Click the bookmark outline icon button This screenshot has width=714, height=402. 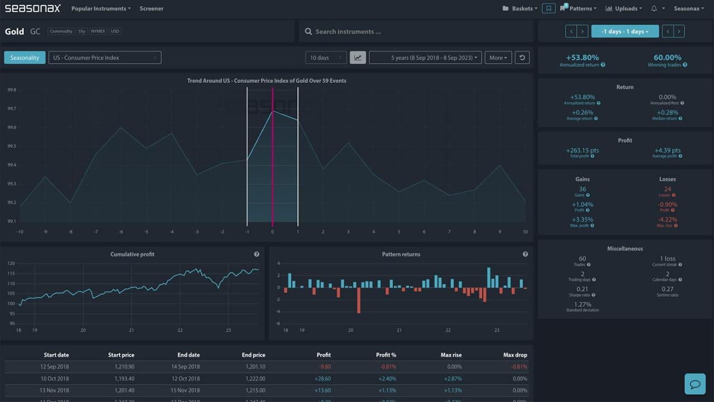coord(549,9)
